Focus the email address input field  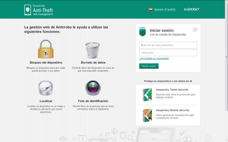click(x=168, y=45)
